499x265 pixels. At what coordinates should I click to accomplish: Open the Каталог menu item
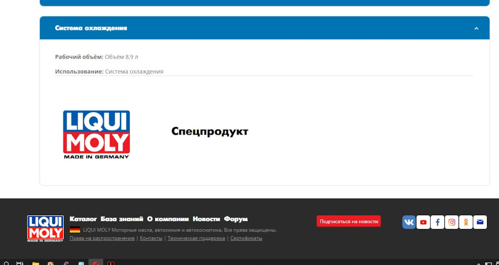[83, 219]
